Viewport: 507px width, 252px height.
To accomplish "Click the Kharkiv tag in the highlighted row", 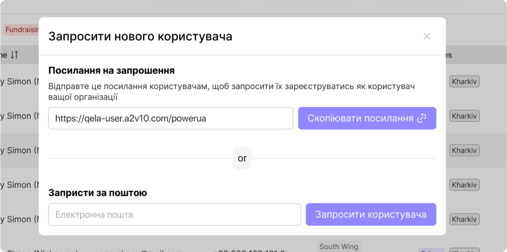I will (464, 151).
